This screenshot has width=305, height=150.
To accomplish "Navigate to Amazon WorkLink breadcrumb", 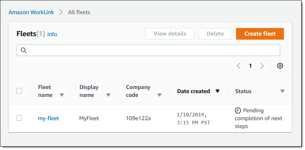I will tap(32, 12).
